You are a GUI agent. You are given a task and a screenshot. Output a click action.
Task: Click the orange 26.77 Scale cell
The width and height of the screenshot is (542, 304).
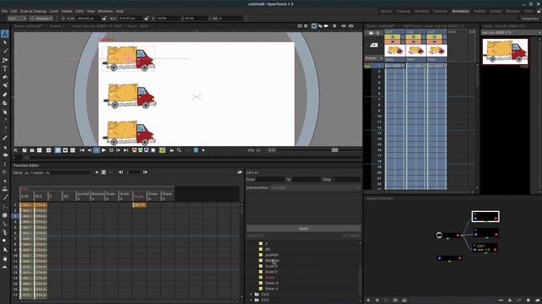pyautogui.click(x=139, y=205)
